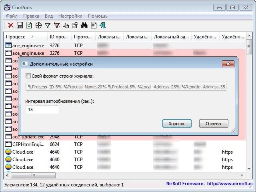Click the HTML report page icon
Screen dimensions: 256x192
(x=94, y=26)
